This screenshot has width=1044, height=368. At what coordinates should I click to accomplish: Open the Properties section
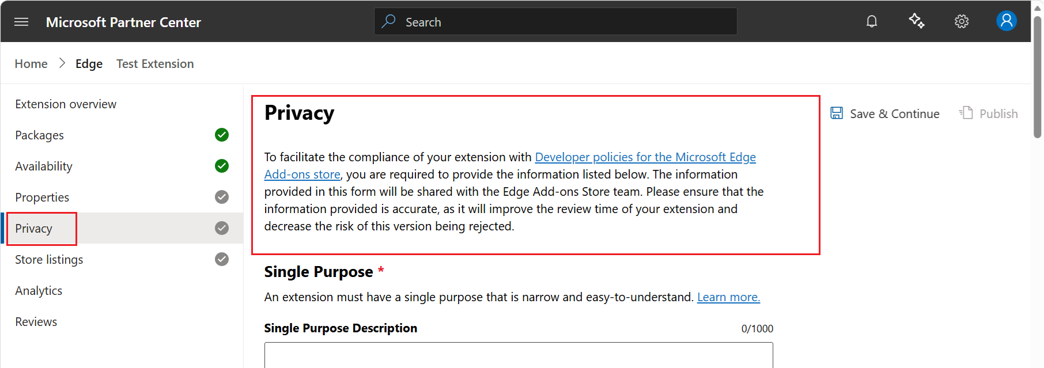point(42,198)
